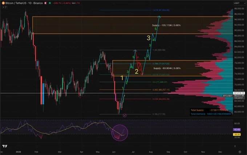Click the orange Bitcoin symbol logo
Screen dimensions: 247x155
point(3,3)
